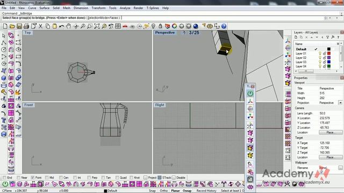Viewport: 344px width, 193px height.
Task: Click Record History in status bar
Action: click(206, 191)
